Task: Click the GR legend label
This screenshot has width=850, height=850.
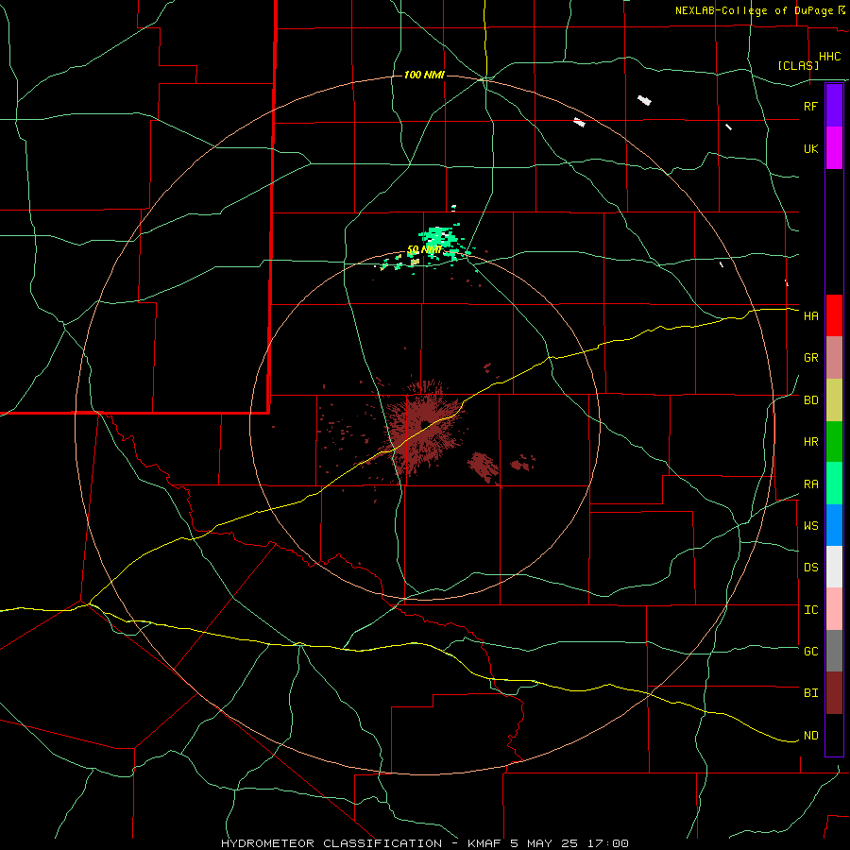Action: coord(810,358)
